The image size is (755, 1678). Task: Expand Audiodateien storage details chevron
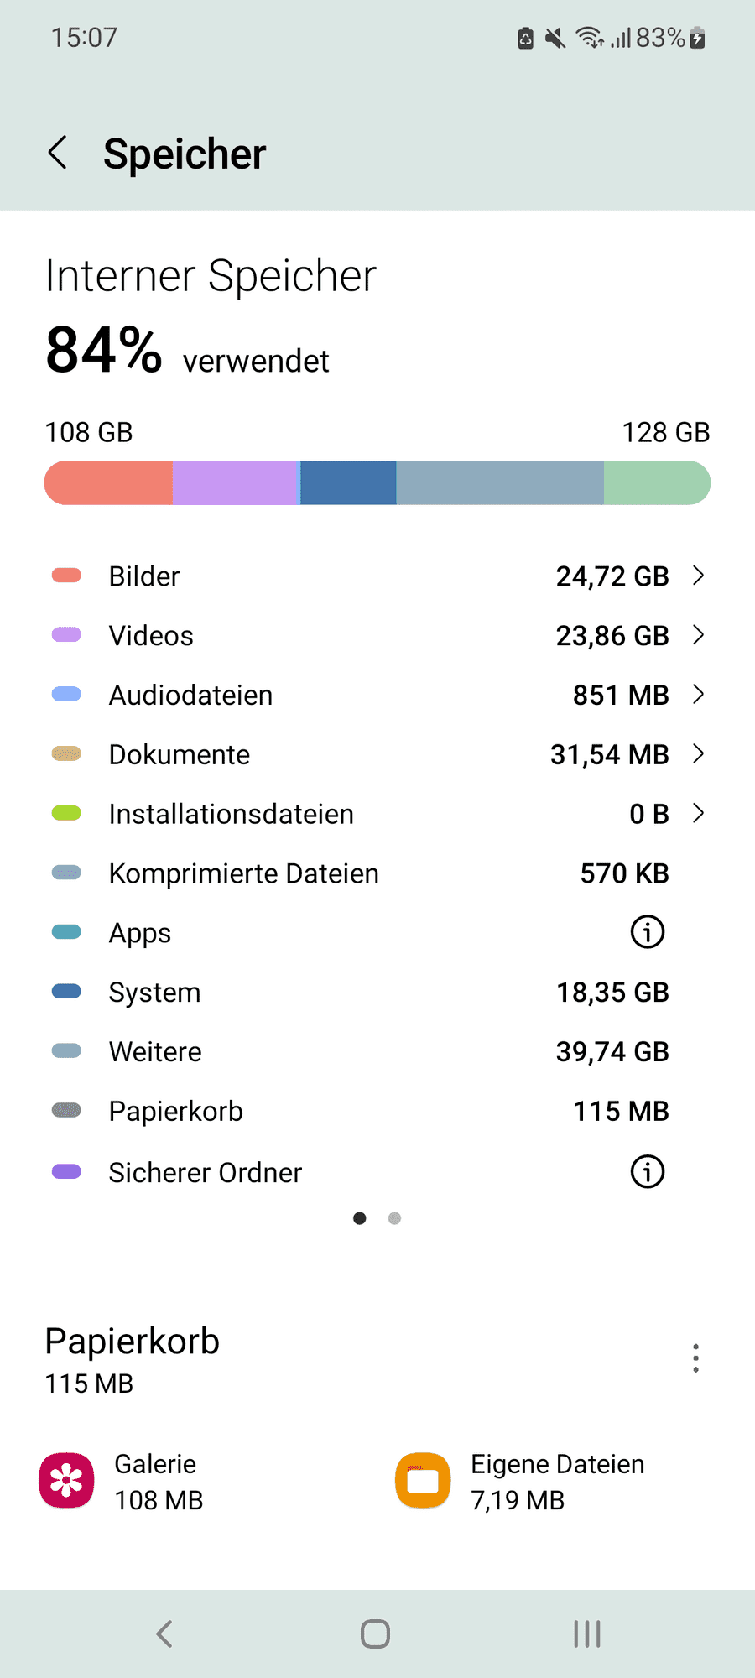click(698, 695)
